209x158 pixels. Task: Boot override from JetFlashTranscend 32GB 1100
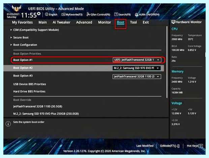pyautogui.click(x=38, y=107)
